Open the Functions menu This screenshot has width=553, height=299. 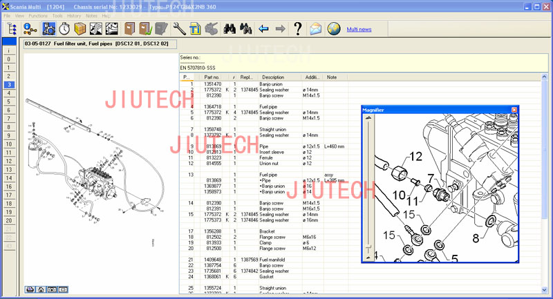click(x=38, y=16)
